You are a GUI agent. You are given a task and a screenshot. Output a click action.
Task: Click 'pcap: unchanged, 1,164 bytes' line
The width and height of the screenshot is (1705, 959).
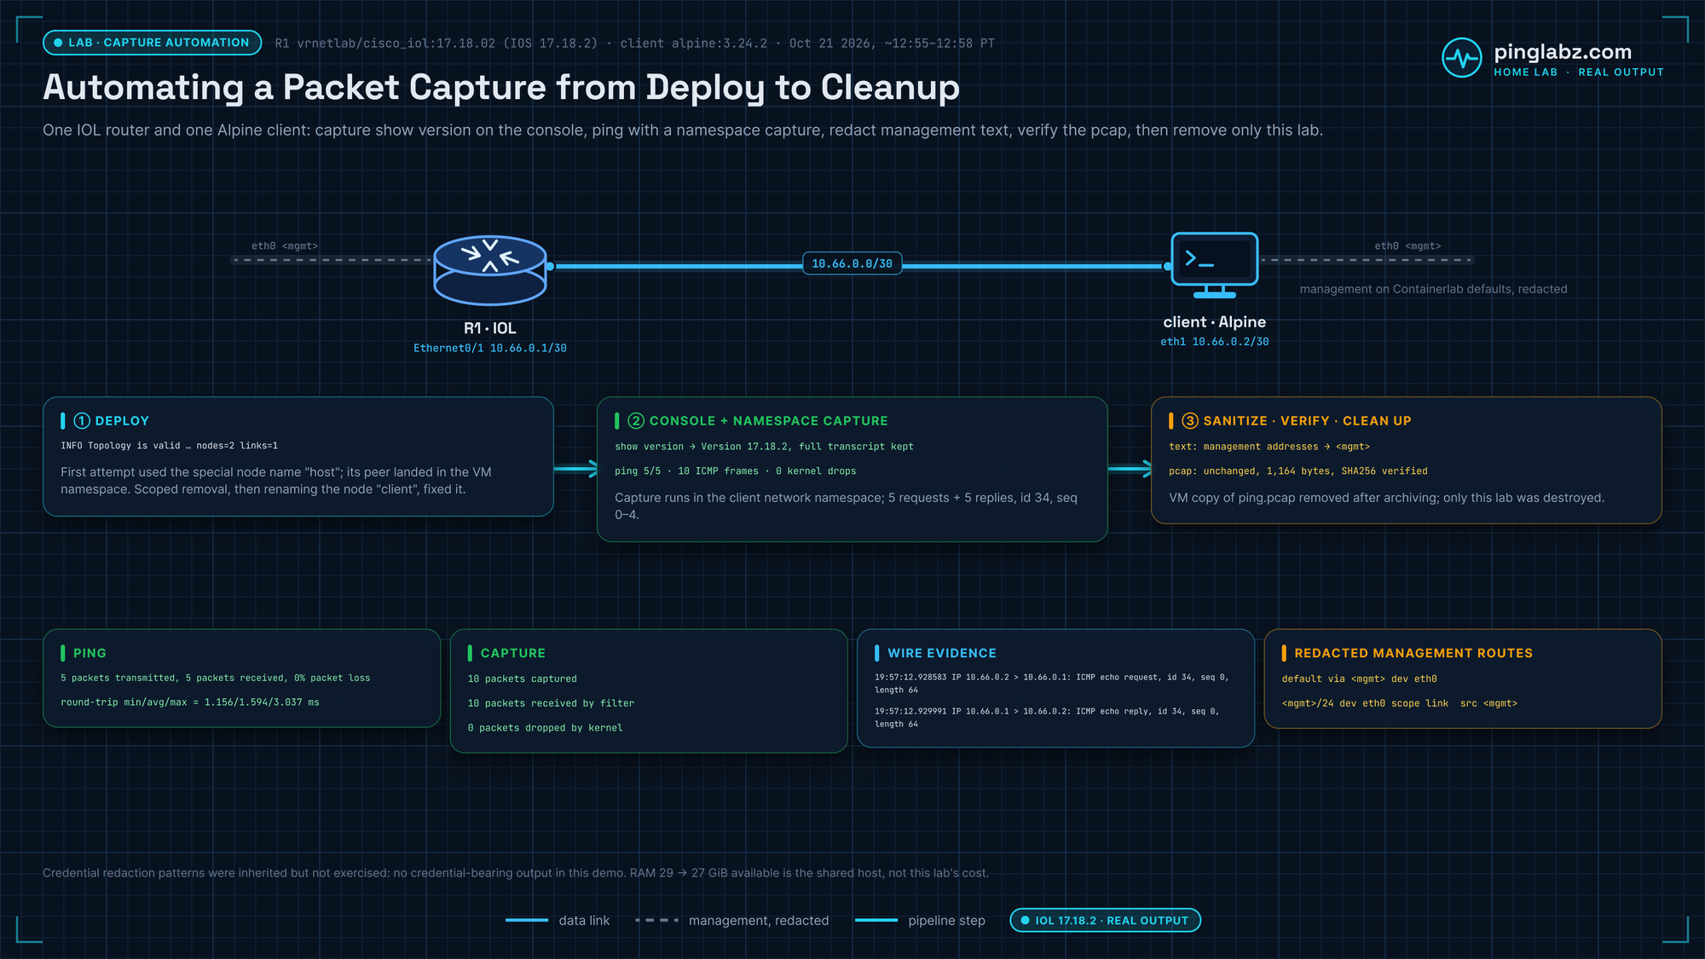pos(1298,471)
